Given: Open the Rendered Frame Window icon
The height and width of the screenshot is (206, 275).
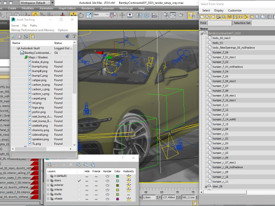Looking at the screenshot, I should (173, 15).
